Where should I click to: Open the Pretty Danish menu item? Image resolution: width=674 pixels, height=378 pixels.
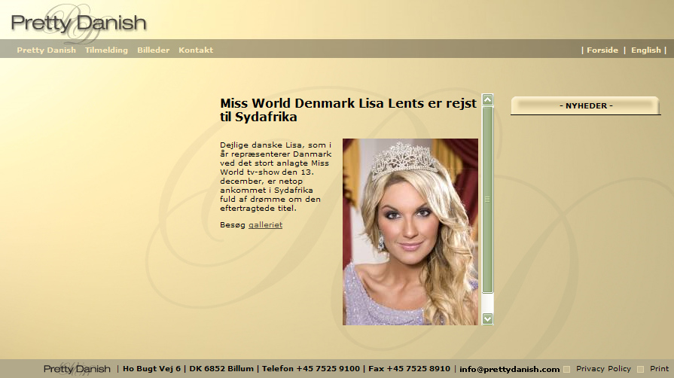(x=46, y=50)
